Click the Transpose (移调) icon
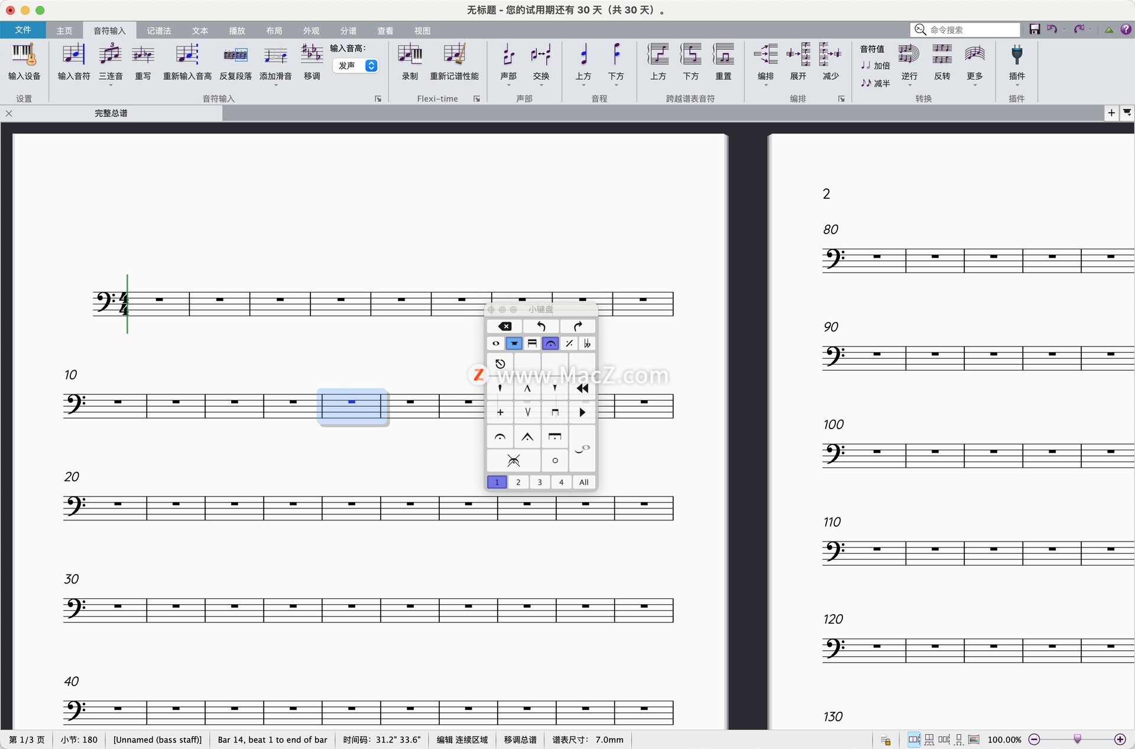Viewport: 1135px width, 749px height. pyautogui.click(x=312, y=61)
